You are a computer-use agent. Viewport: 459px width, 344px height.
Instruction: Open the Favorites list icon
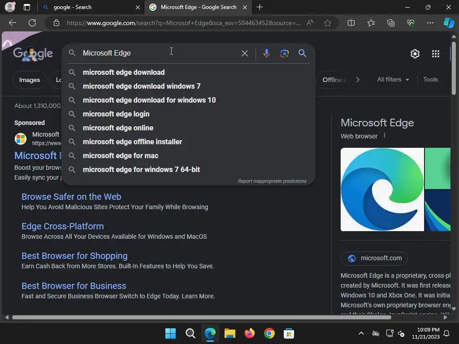click(x=371, y=23)
